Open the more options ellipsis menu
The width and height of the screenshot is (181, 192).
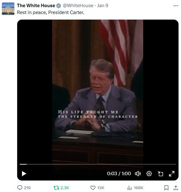[x=176, y=6]
